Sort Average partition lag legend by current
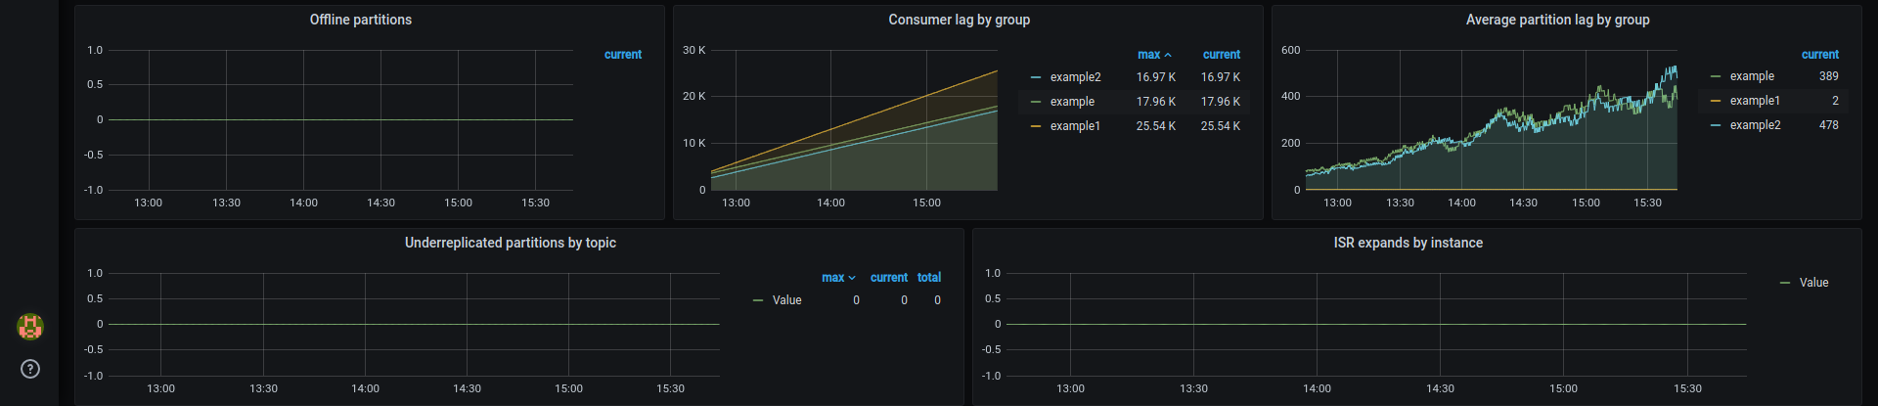Viewport: 1878px width, 406px height. [x=1819, y=55]
